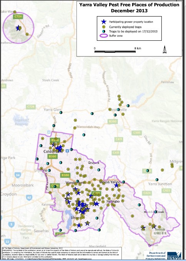This screenshot has height=261, width=186.
Task: Click the 'Yellingbo' place label
Action: tap(113, 201)
